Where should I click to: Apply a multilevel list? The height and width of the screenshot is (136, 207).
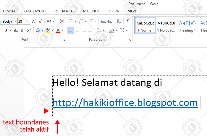point(91,21)
